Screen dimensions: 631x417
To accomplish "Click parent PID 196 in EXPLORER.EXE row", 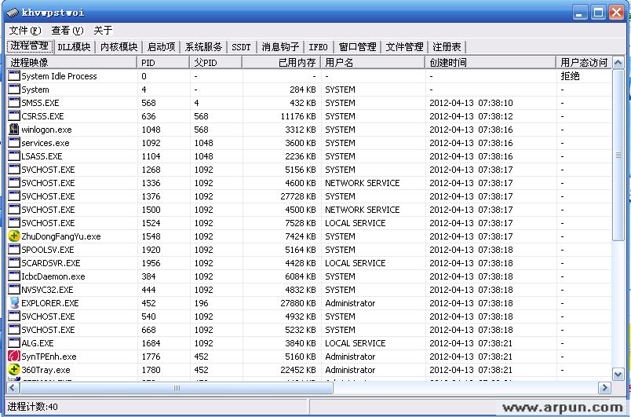I will pos(201,303).
